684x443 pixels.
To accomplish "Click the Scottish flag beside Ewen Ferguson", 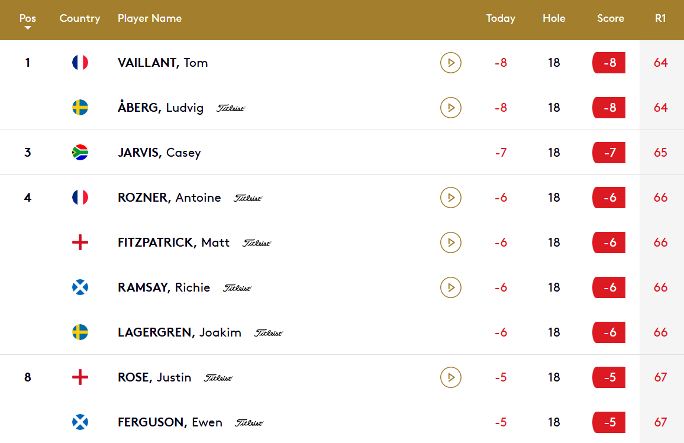I will (80, 422).
